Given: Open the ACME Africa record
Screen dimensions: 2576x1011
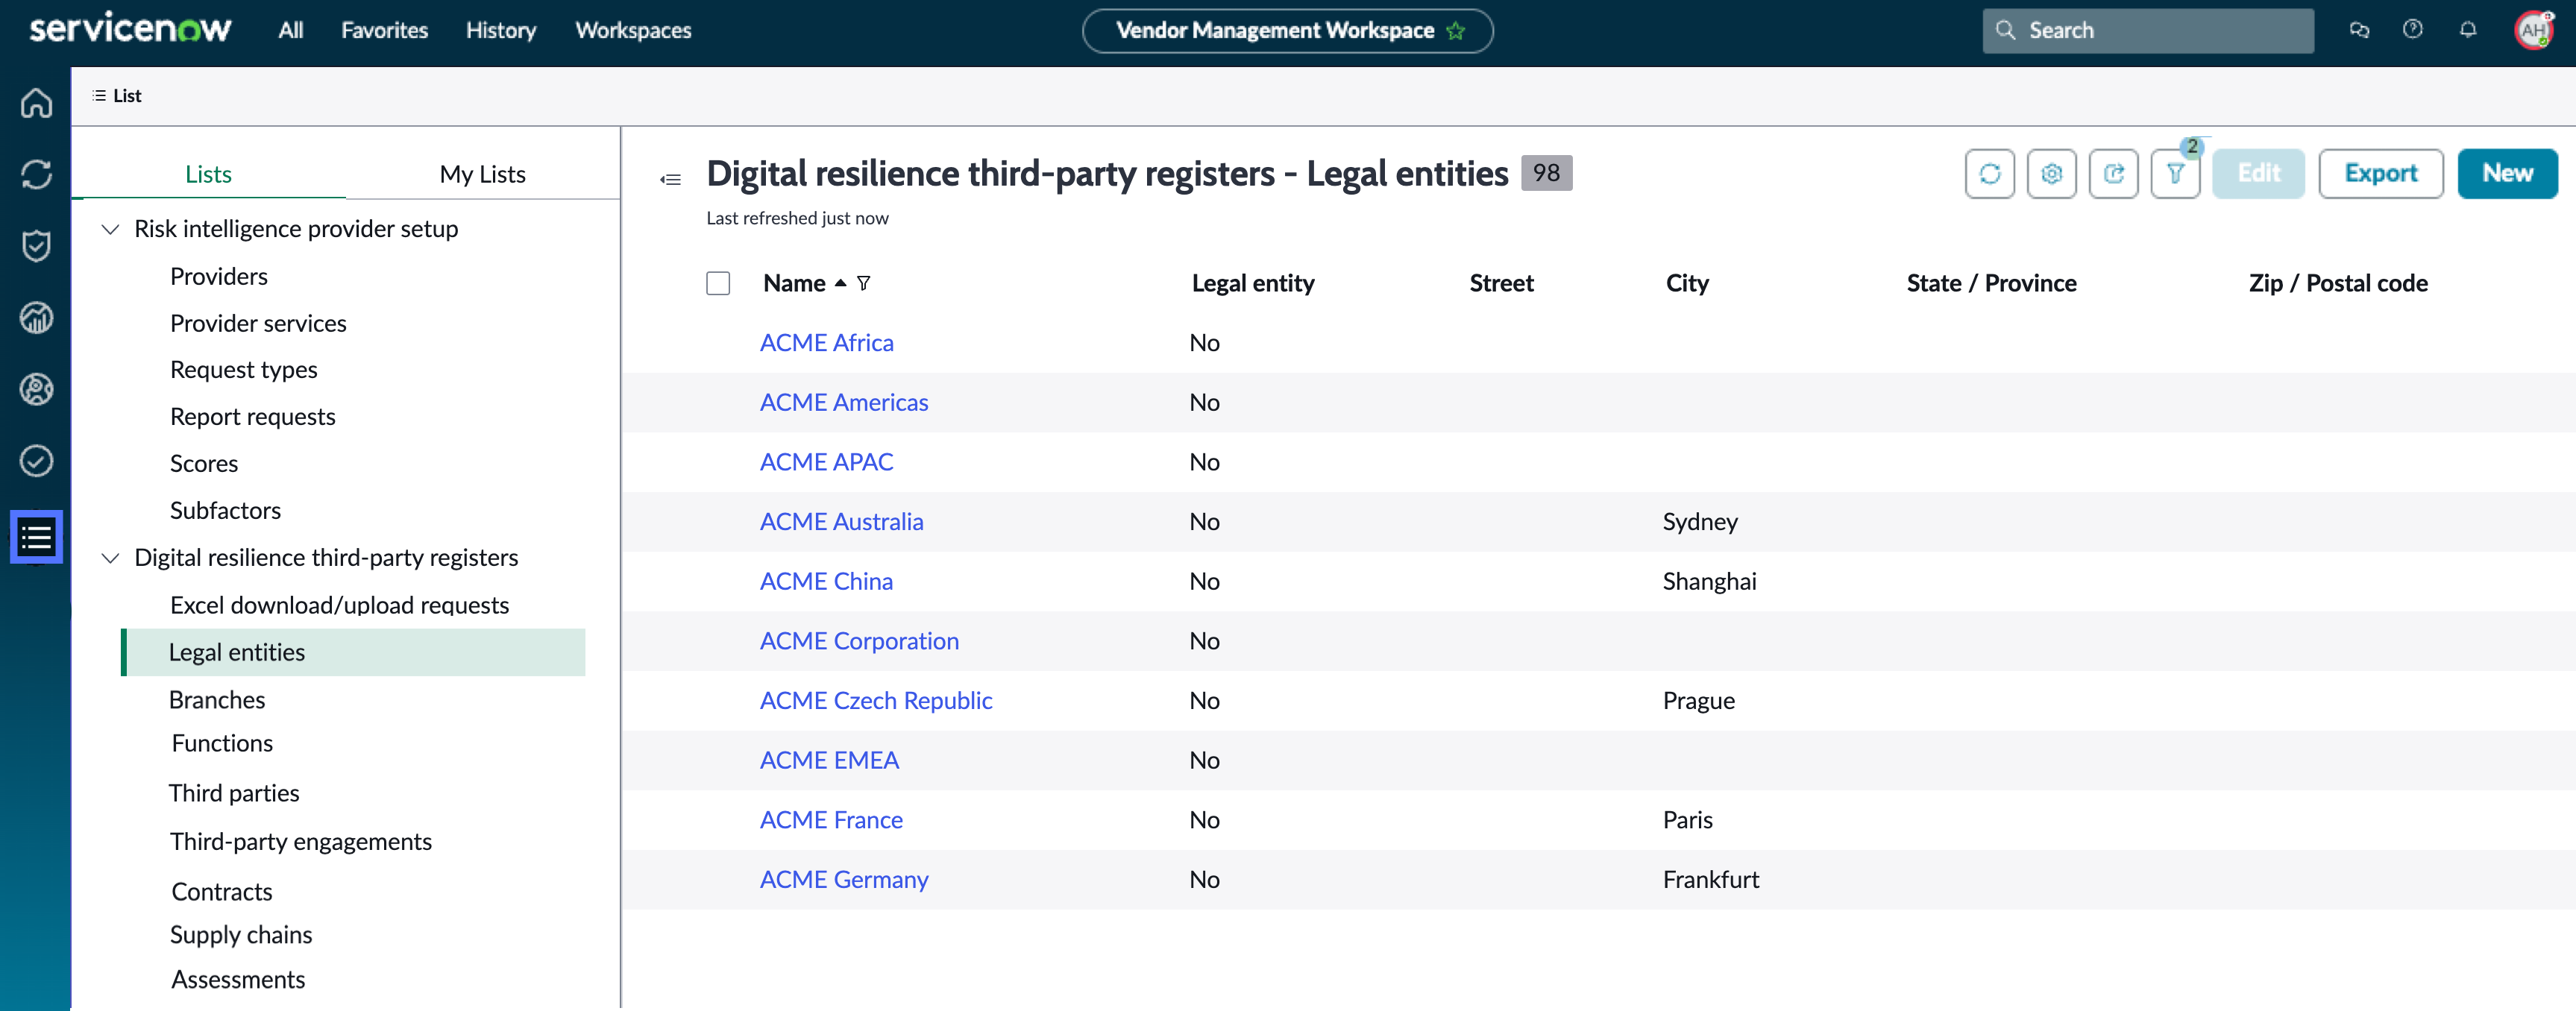Looking at the screenshot, I should 826,343.
